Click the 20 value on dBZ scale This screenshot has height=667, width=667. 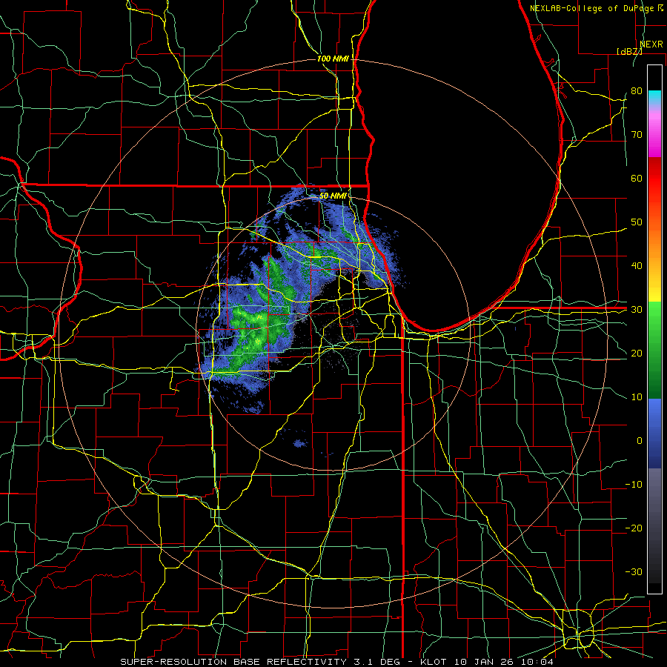click(637, 353)
